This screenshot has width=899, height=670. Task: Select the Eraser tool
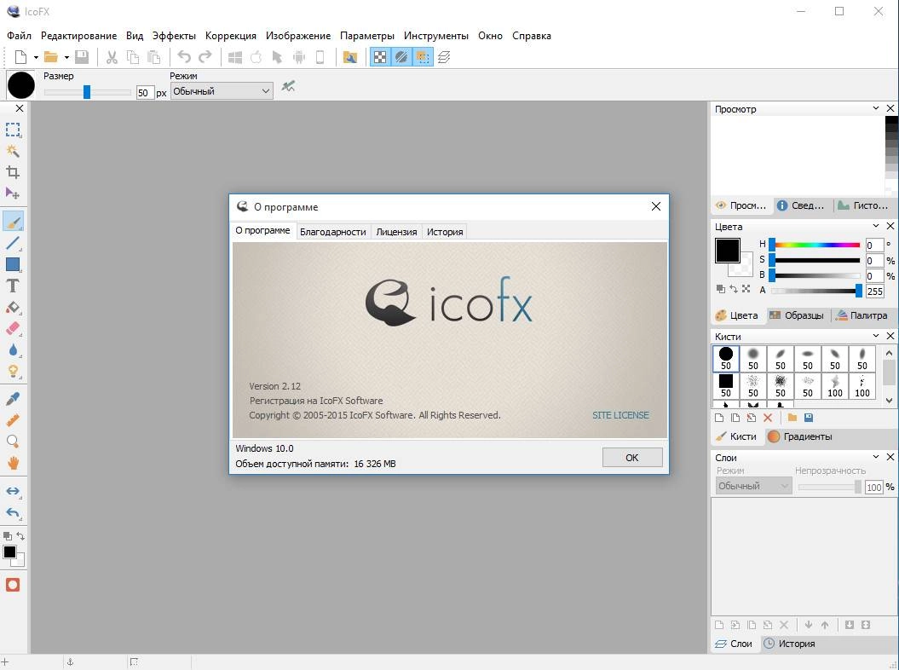(x=13, y=329)
